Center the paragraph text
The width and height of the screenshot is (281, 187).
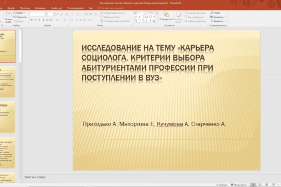pyautogui.click(x=76, y=20)
